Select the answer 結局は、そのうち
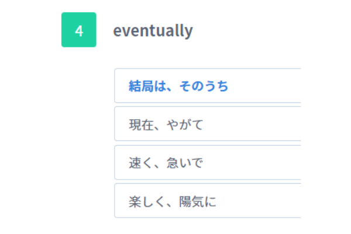 pos(178,87)
